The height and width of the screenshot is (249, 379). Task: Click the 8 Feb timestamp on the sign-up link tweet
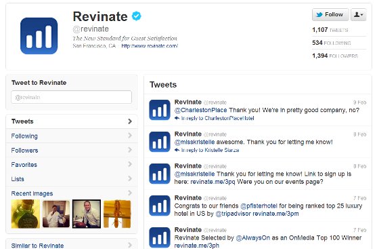click(360, 166)
